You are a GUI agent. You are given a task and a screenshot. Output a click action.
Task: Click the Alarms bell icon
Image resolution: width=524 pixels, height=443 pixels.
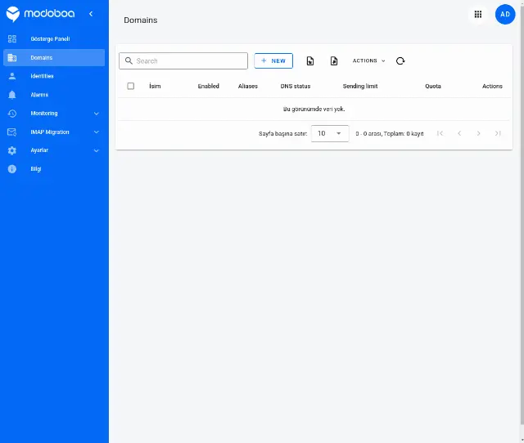click(x=12, y=95)
